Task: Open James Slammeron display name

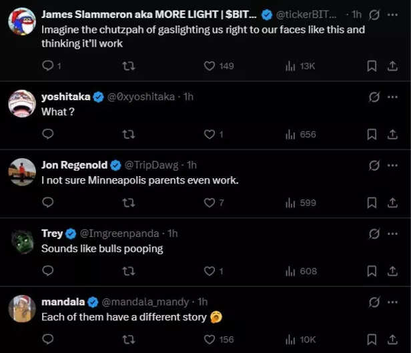Action: 148,14
